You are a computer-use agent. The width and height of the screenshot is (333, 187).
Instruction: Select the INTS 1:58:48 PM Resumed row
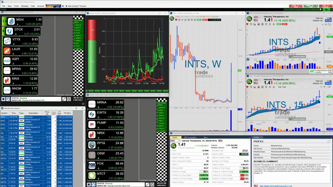point(36,117)
